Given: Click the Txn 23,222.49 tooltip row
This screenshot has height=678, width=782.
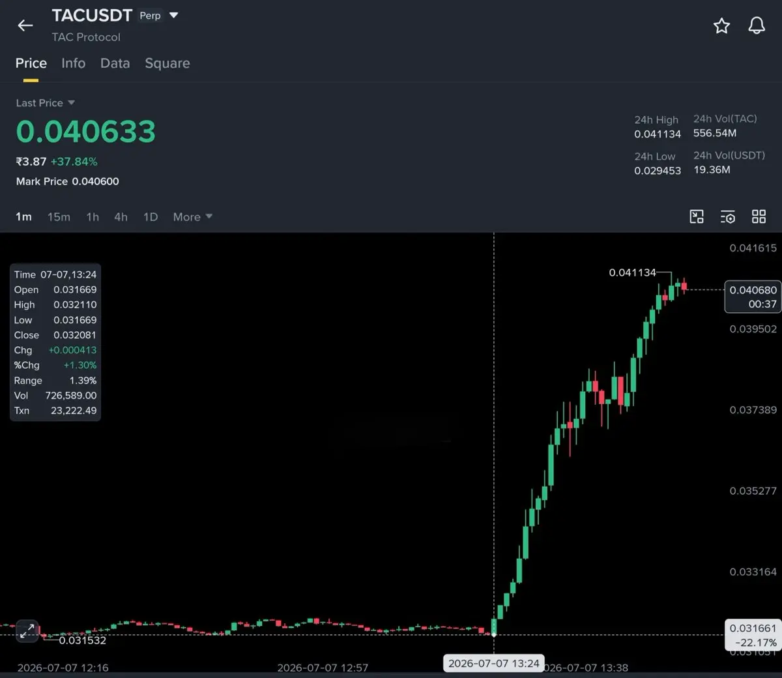Looking at the screenshot, I should tap(55, 411).
